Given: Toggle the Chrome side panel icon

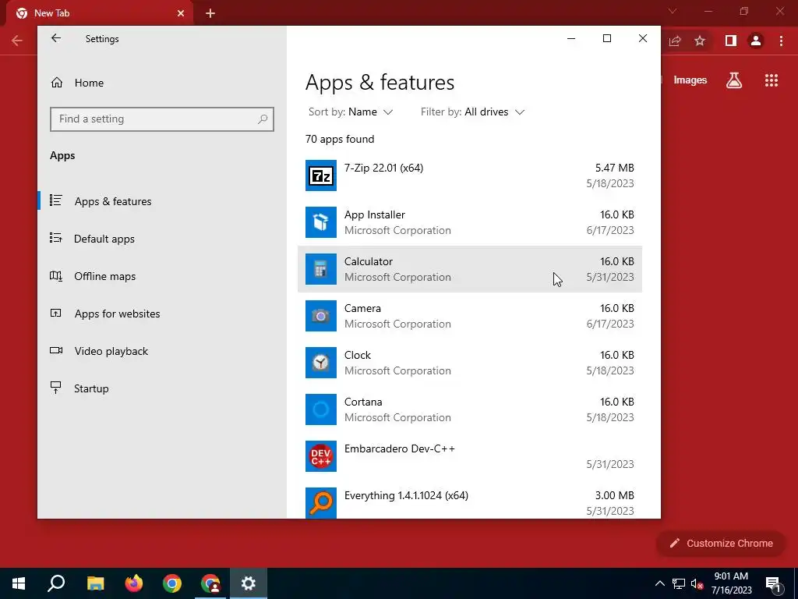Looking at the screenshot, I should (731, 41).
